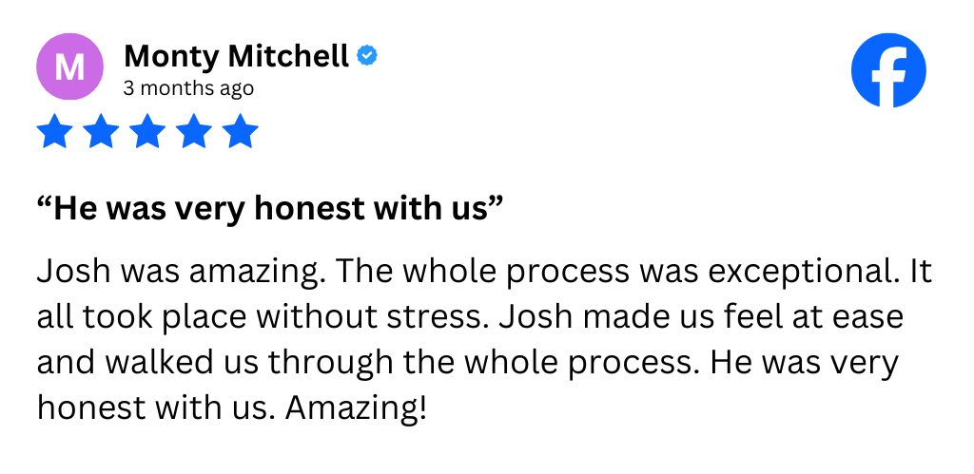The image size is (974, 474).
Task: Click the purple M profile avatar
Action: [x=68, y=67]
